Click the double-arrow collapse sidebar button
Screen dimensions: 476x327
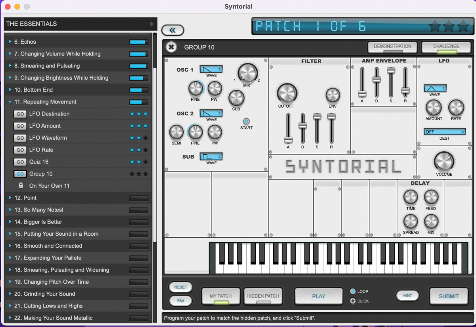tap(173, 30)
